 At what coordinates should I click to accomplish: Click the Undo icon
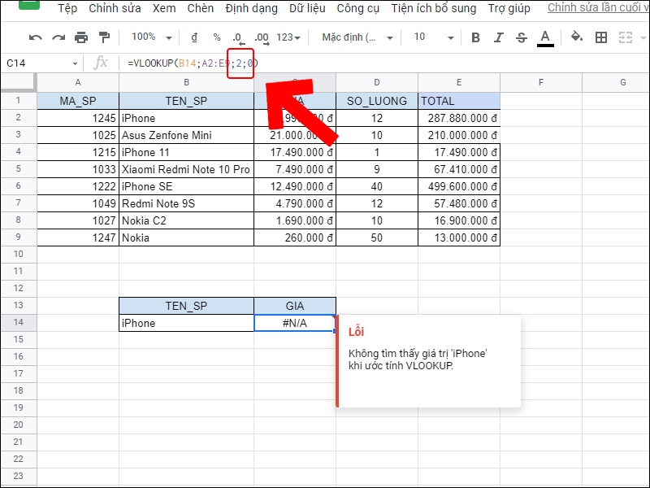pyautogui.click(x=37, y=37)
